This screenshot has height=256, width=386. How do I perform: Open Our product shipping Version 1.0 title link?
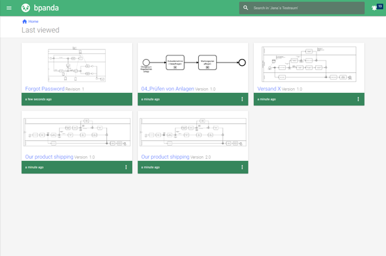(x=49, y=157)
